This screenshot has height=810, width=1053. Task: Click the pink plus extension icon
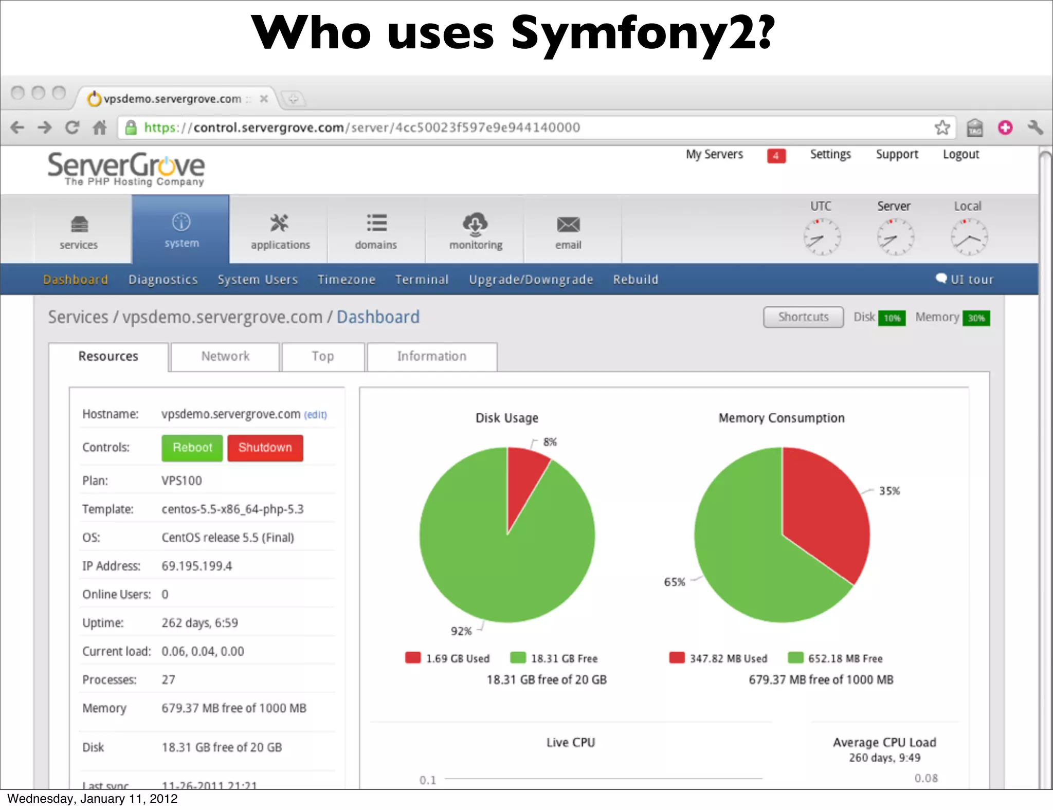point(1005,127)
